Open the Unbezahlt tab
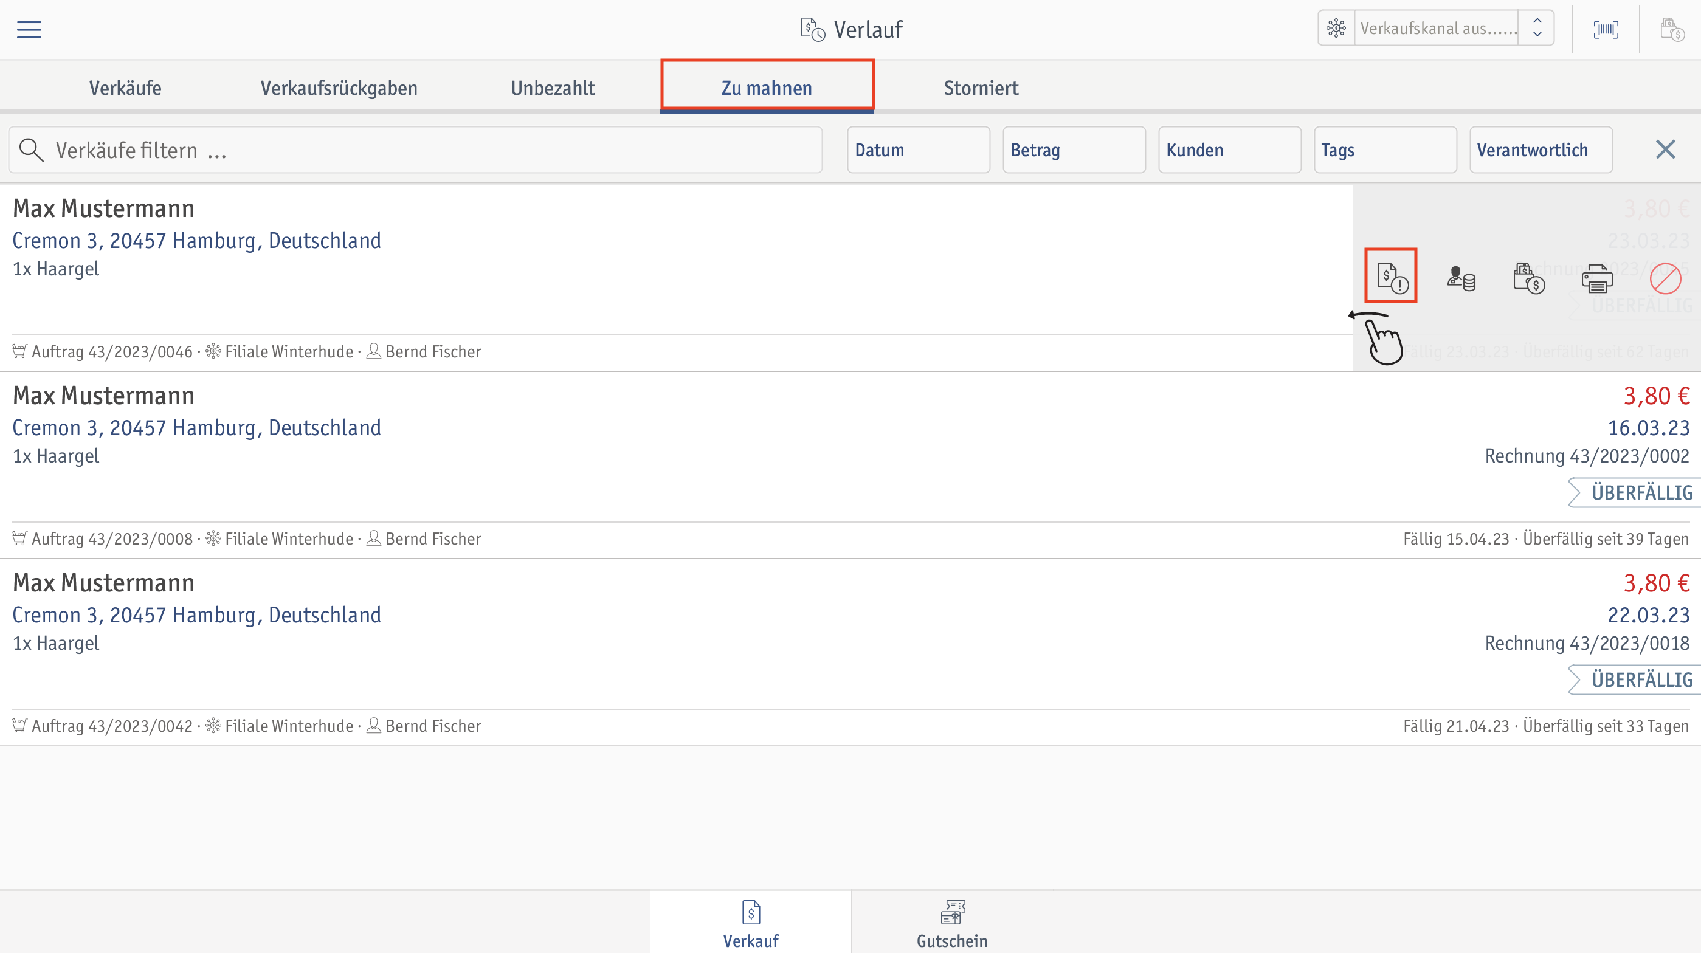1701x953 pixels. 553,88
